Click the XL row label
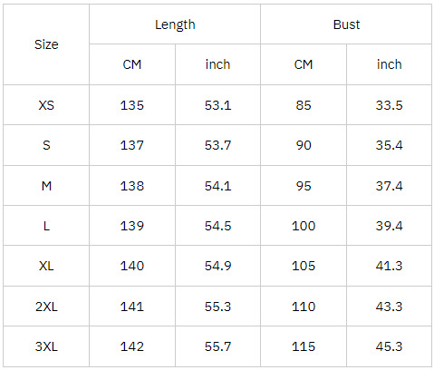The height and width of the screenshot is (370, 434). coord(46,266)
